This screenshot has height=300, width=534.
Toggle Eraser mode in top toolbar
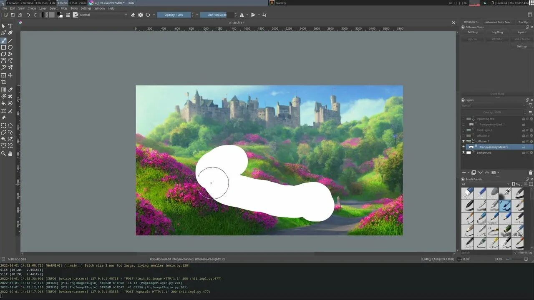pyautogui.click(x=133, y=15)
